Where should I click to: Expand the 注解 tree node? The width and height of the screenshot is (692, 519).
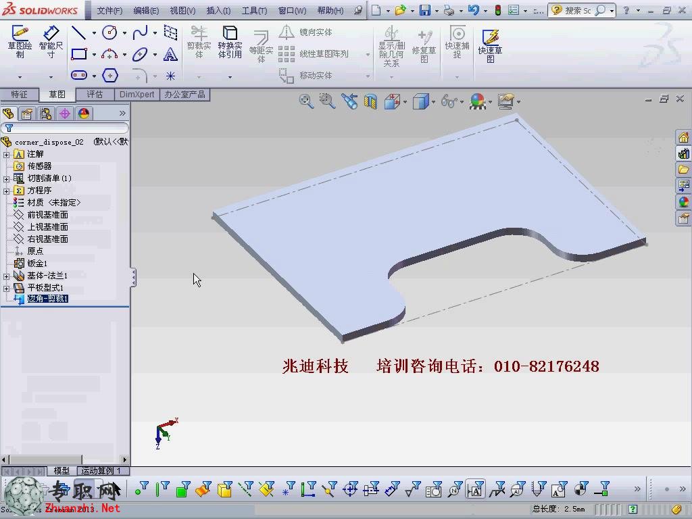pyautogui.click(x=6, y=155)
